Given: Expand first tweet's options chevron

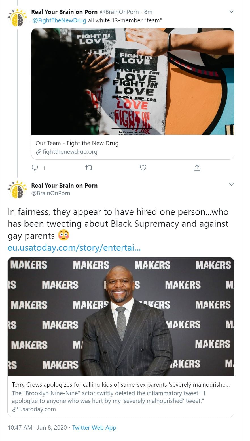Looking at the screenshot, I should pos(231,12).
